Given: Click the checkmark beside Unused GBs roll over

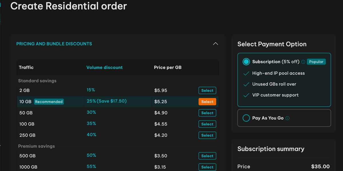Looking at the screenshot, I should [246, 84].
